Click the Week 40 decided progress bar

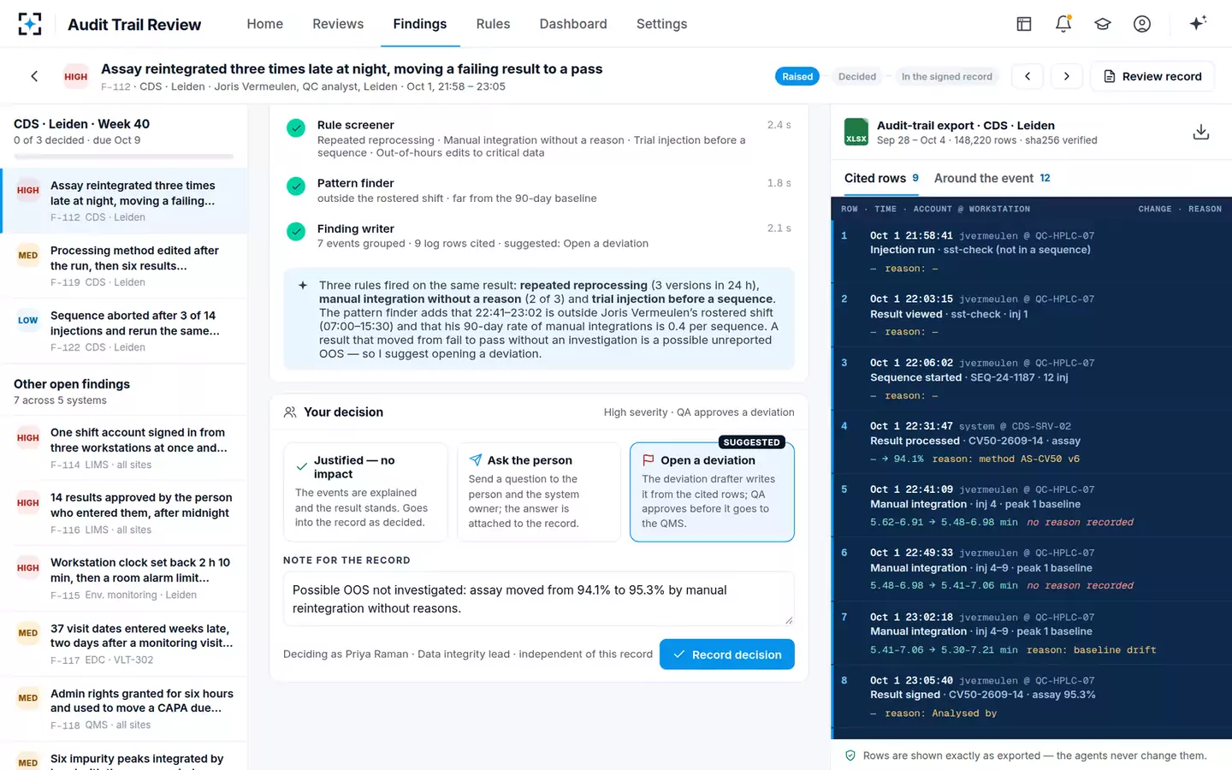pyautogui.click(x=123, y=157)
